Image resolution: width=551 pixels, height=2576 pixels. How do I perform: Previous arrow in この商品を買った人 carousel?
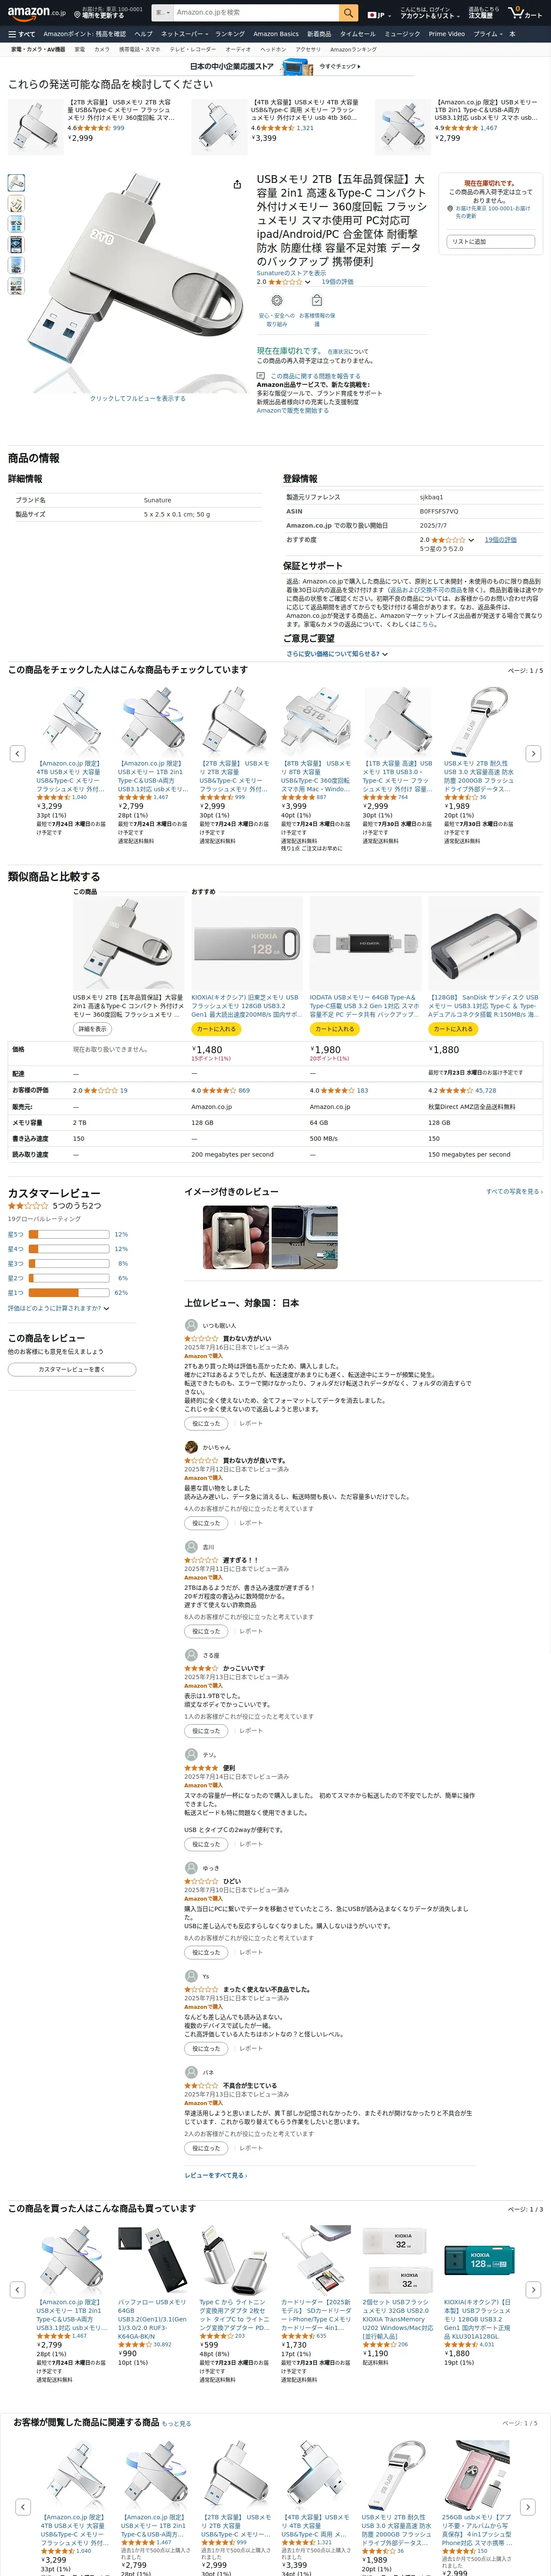17,2289
